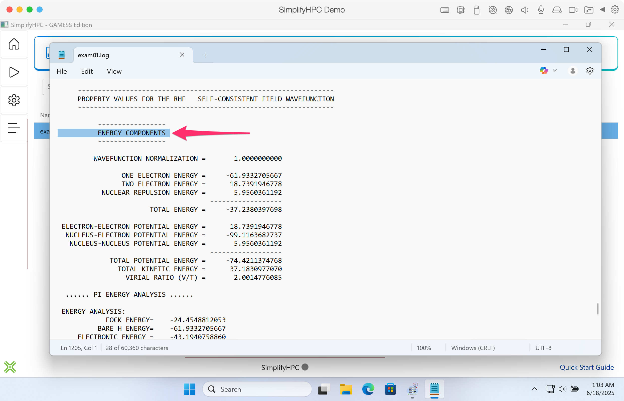Click the Notepad account profile icon
The height and width of the screenshot is (401, 624).
[573, 71]
